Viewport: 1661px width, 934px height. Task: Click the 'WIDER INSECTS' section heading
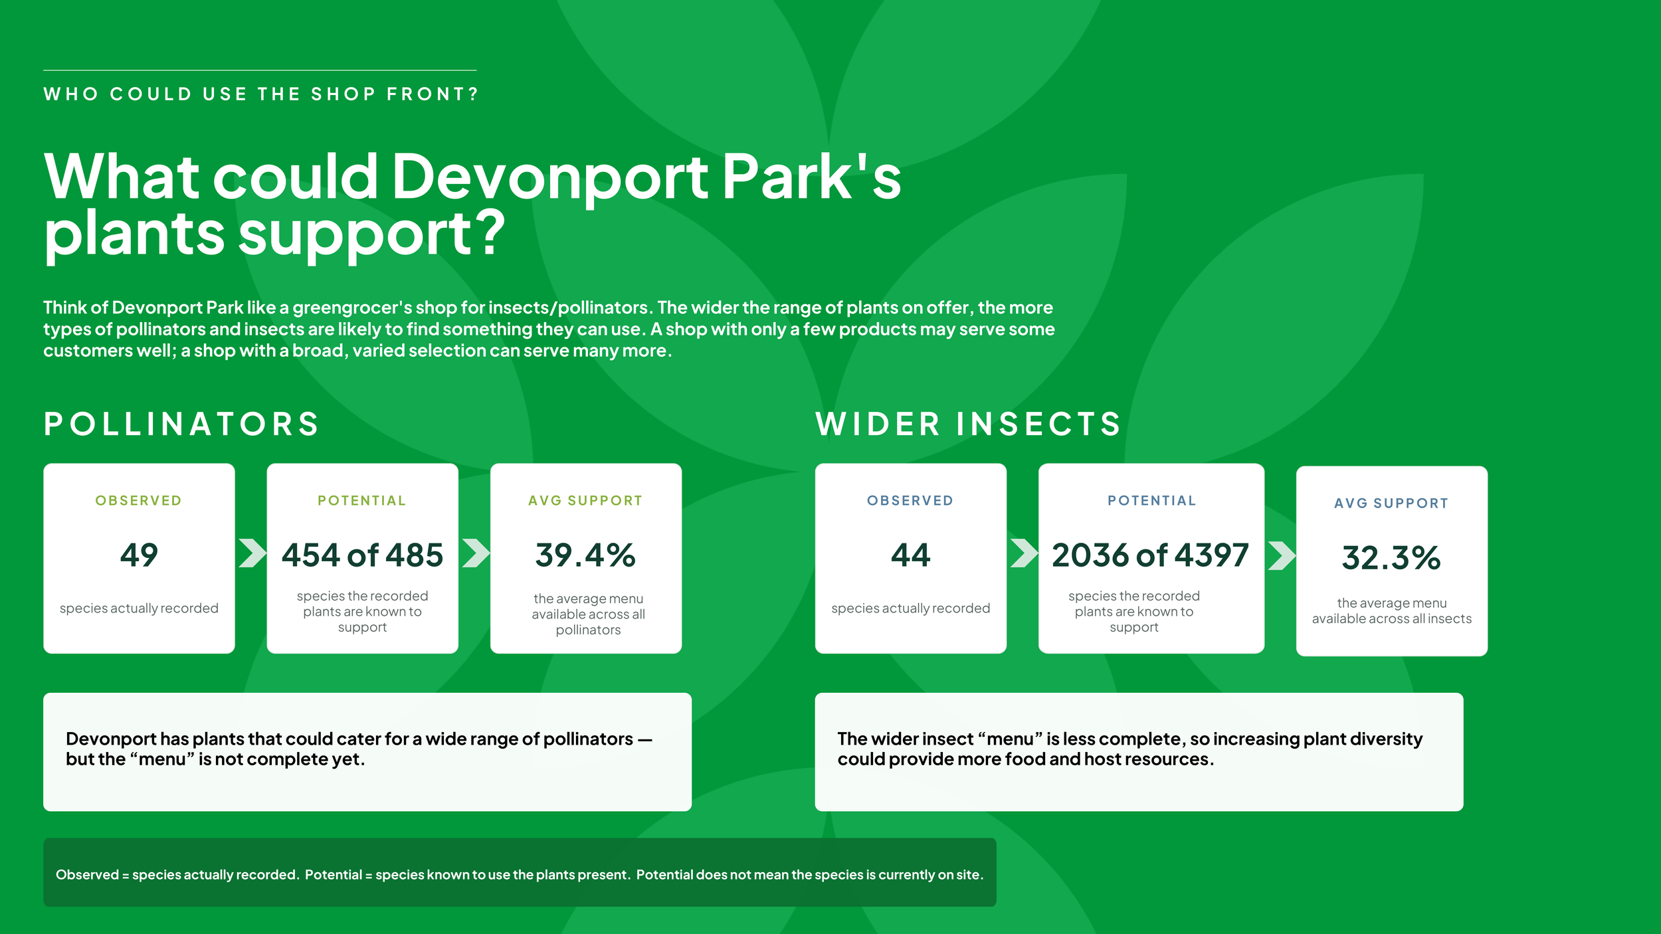[x=968, y=424]
